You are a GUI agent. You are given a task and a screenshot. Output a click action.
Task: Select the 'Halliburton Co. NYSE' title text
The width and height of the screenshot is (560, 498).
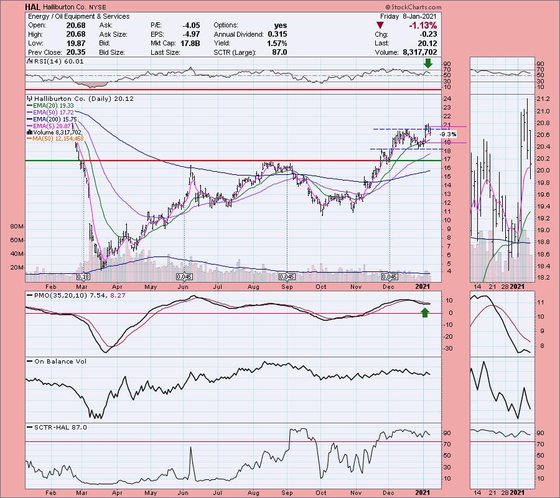[75, 7]
